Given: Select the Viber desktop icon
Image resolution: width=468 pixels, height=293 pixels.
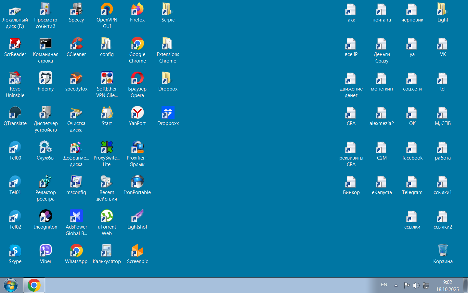Looking at the screenshot, I should click(x=45, y=251).
